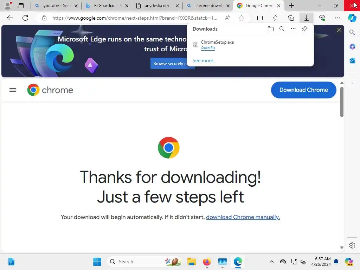
Task: Open Outlook sidebar icon
Action: [x=352, y=60]
